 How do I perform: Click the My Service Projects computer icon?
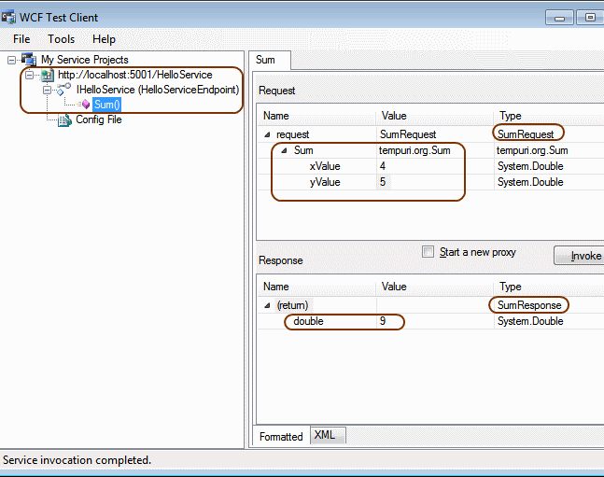pyautogui.click(x=29, y=60)
